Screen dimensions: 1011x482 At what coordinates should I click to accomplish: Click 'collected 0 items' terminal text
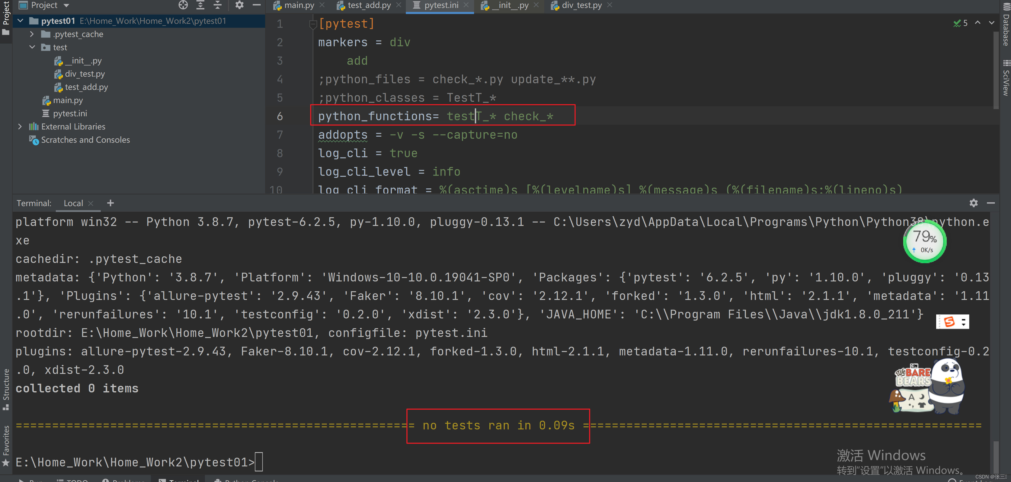click(77, 388)
